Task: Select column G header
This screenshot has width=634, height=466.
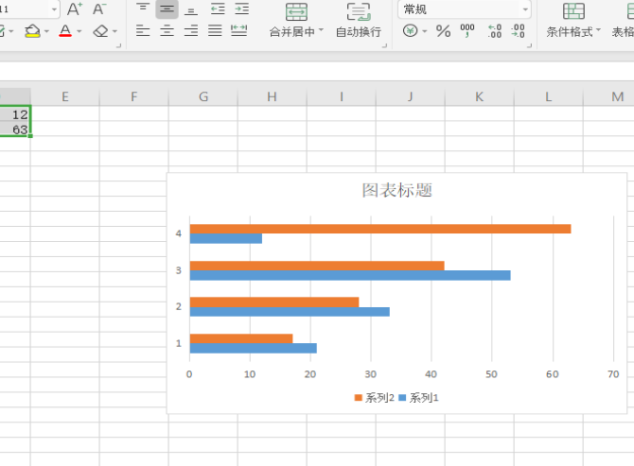Action: [x=203, y=96]
